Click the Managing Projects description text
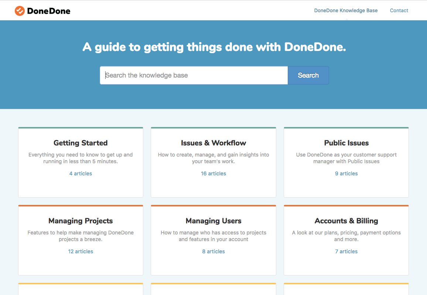This screenshot has width=427, height=295. (81, 236)
